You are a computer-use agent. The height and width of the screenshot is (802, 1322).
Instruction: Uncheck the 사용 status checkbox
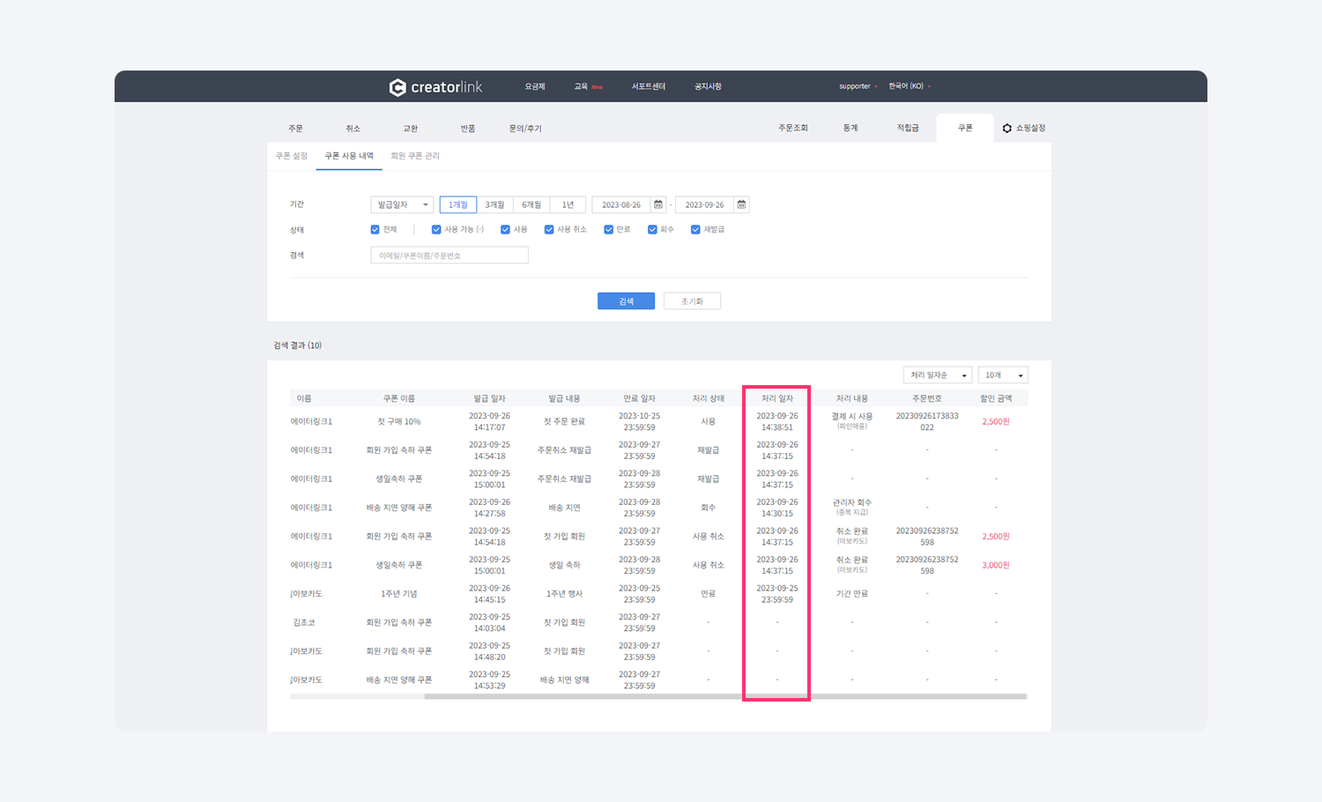tap(505, 229)
